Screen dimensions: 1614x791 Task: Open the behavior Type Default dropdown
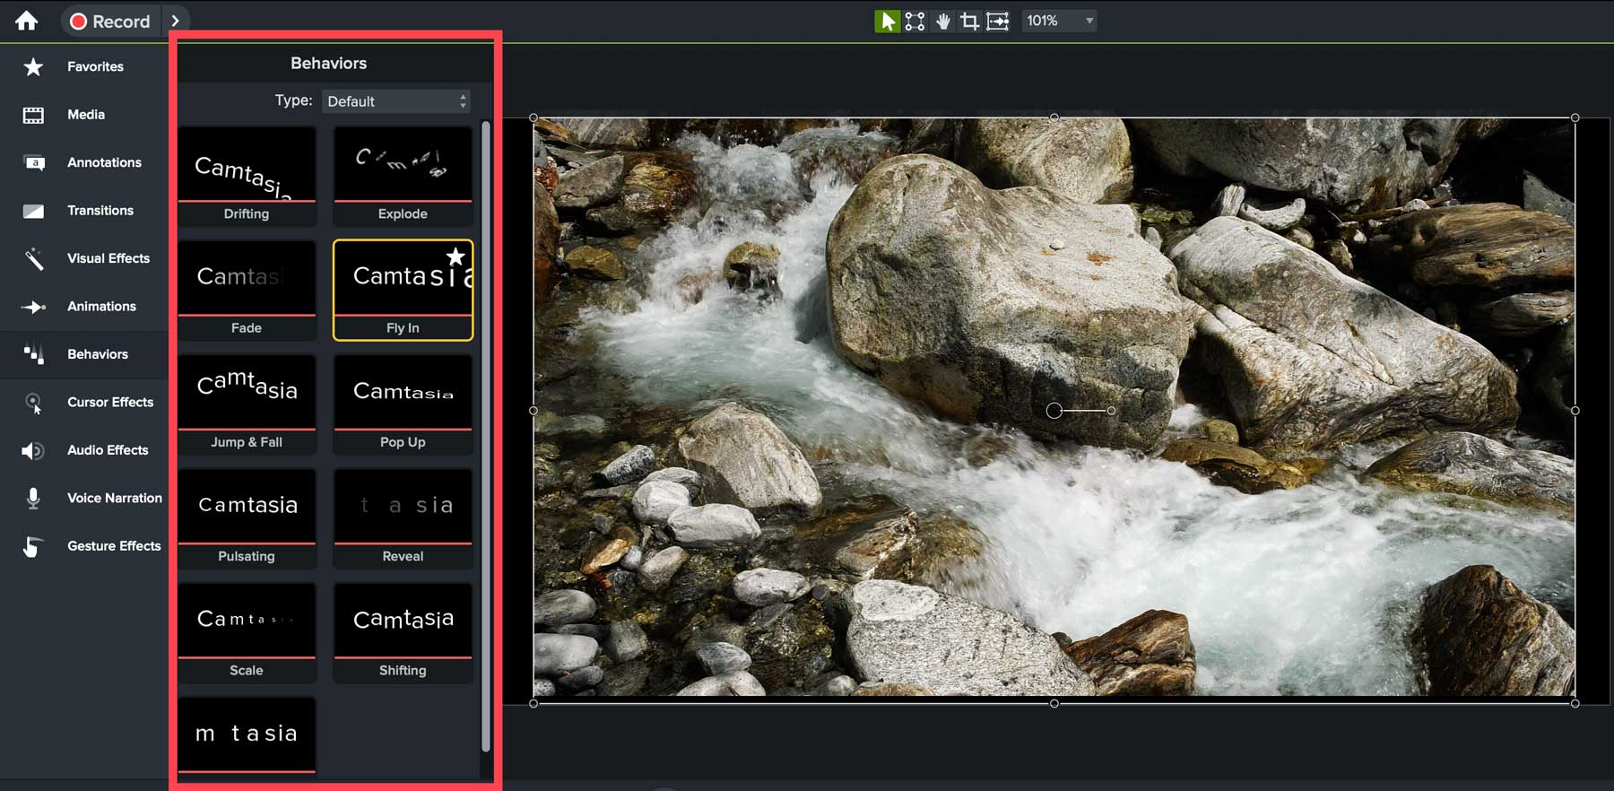tap(395, 101)
